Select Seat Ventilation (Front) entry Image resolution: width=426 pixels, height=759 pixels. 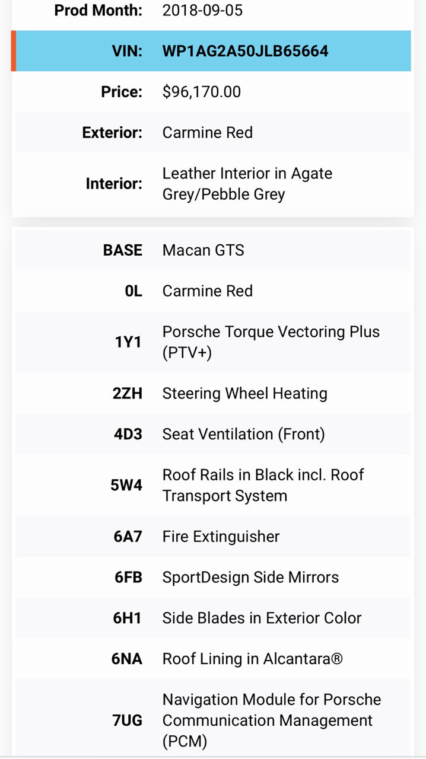coord(244,434)
